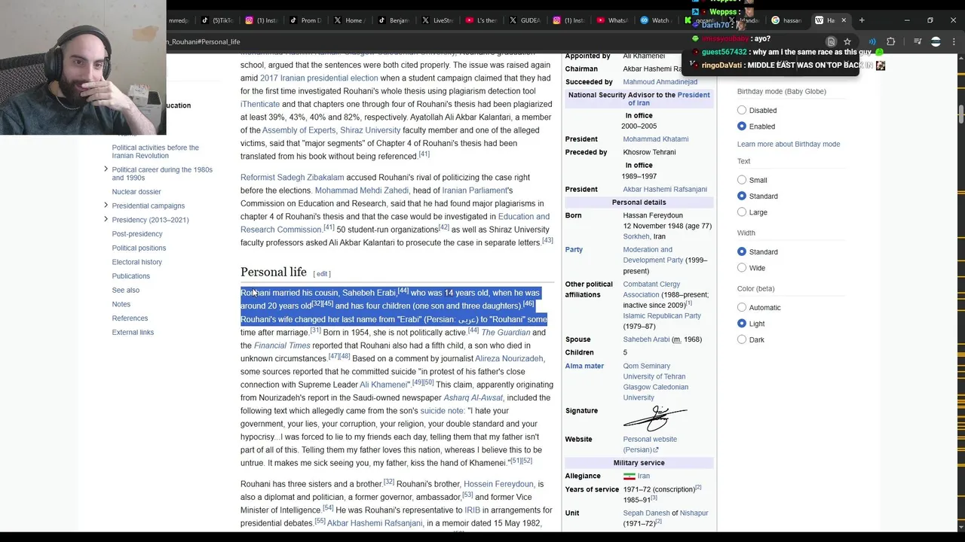The height and width of the screenshot is (542, 965).
Task: Select Enabled Birthday mode option
Action: (742, 126)
